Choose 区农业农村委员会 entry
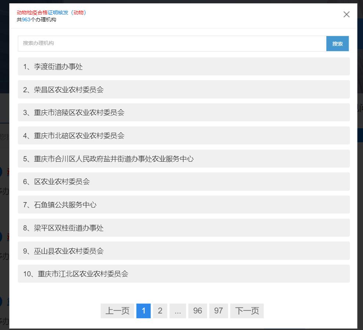This screenshot has width=363, height=330. pyautogui.click(x=184, y=182)
